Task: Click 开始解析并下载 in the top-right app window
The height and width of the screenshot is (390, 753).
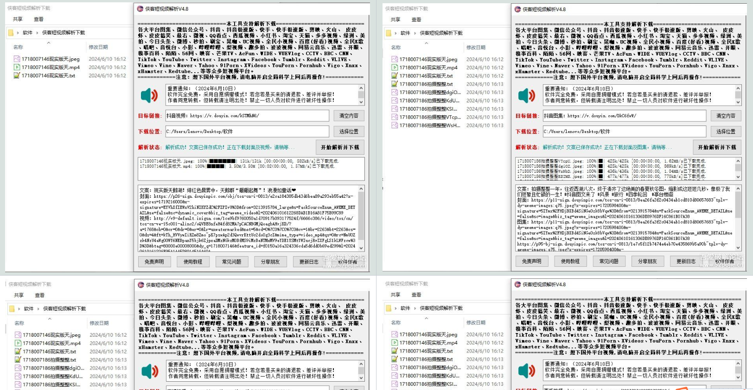Action: coord(717,147)
